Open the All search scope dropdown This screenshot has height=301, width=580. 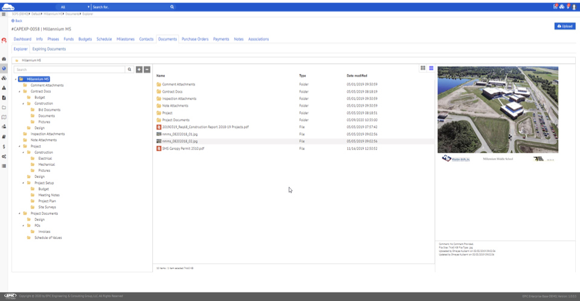tap(71, 7)
